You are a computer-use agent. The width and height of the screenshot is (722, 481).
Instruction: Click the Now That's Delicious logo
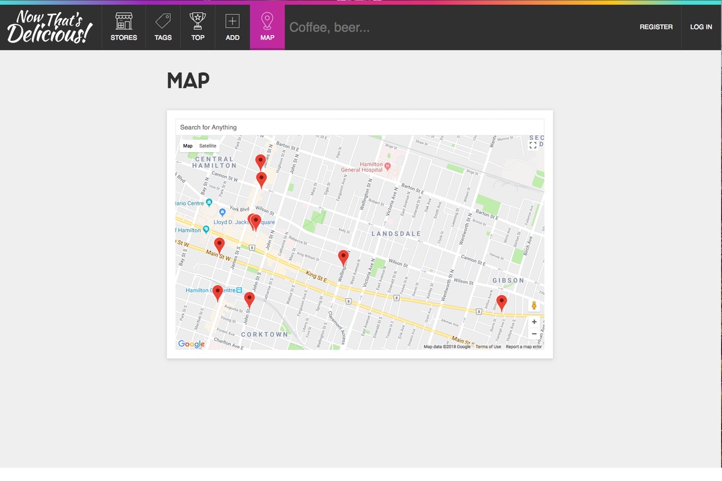click(50, 27)
